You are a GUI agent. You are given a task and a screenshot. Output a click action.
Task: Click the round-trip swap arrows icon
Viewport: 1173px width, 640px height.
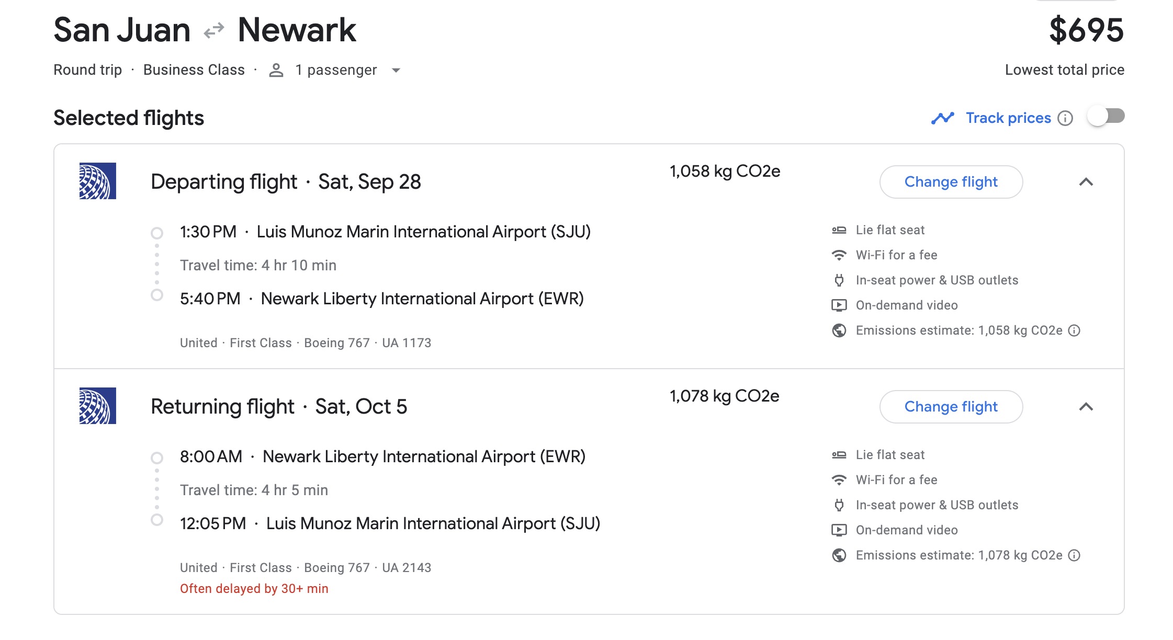point(214,30)
